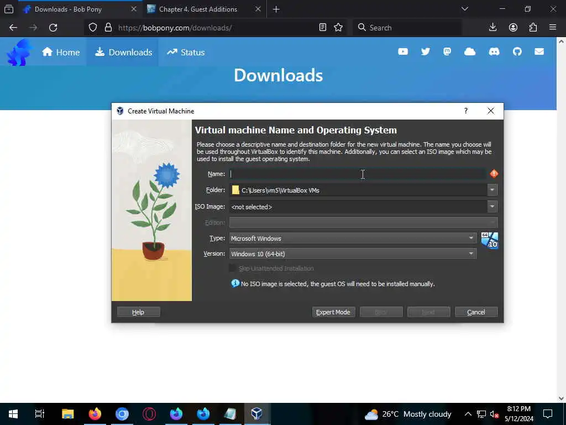Open the clock showing 8:12 PM
The height and width of the screenshot is (425, 566).
[x=518, y=414]
